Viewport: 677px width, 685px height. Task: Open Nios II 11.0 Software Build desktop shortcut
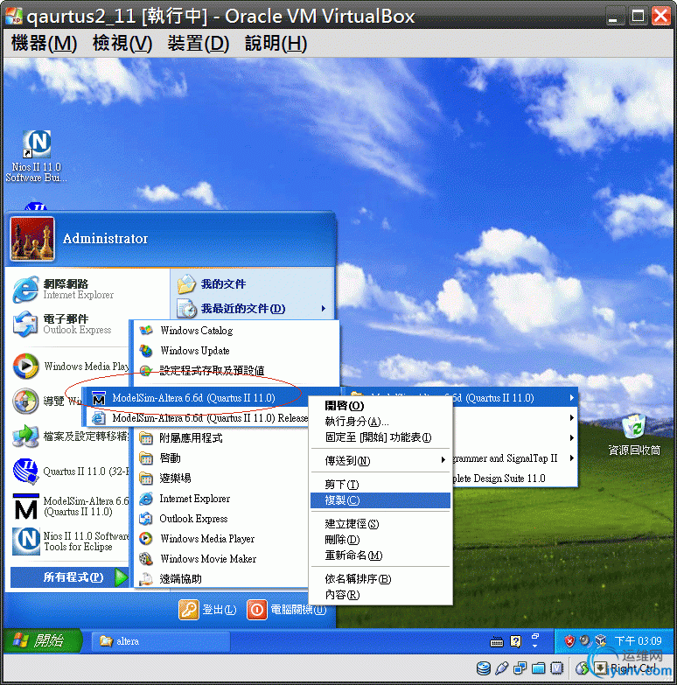click(x=37, y=156)
